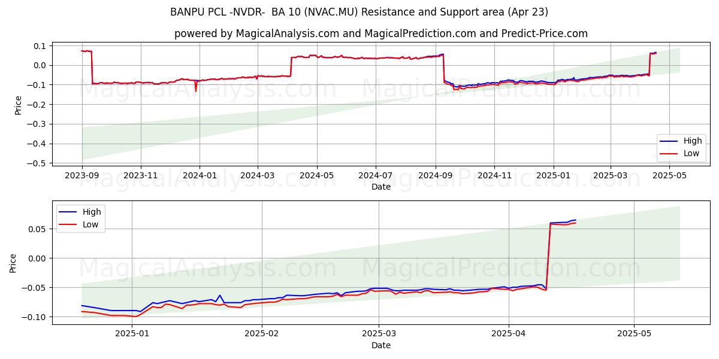719x359 pixels.
Task: Click the '2024-05' date tick label
Action: 316,177
